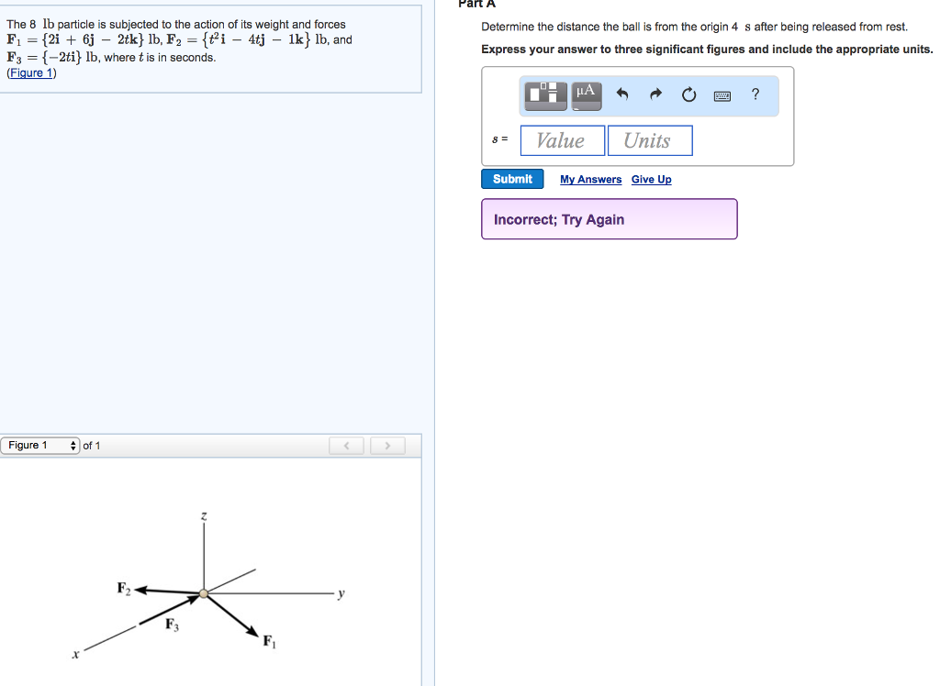Image resolution: width=940 pixels, height=686 pixels.
Task: Click the My Answers link
Action: [x=590, y=179]
